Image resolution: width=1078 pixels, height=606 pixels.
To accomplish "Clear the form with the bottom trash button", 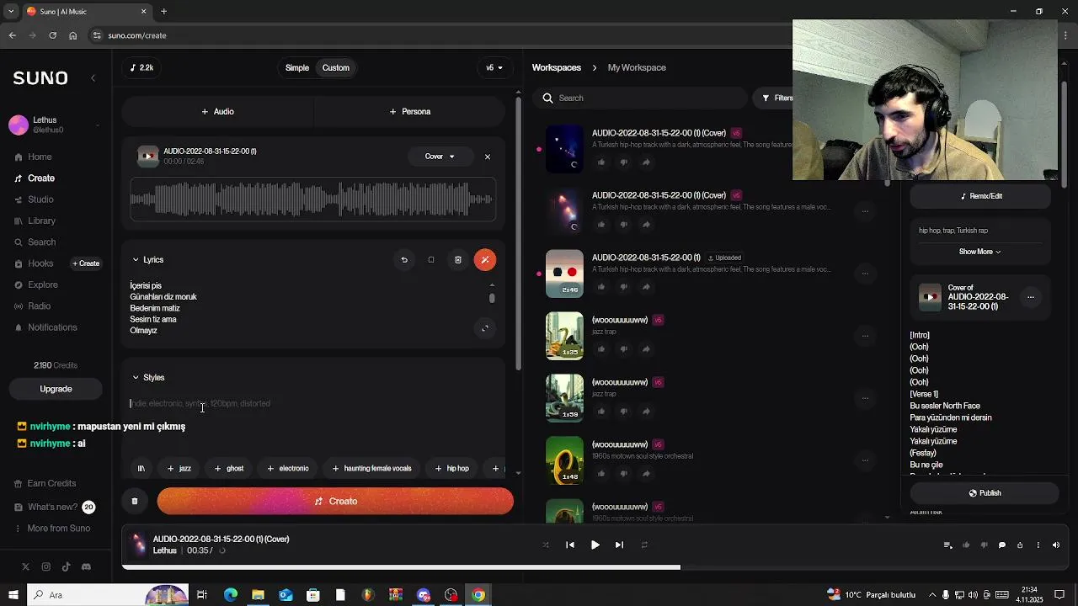I will [x=135, y=502].
